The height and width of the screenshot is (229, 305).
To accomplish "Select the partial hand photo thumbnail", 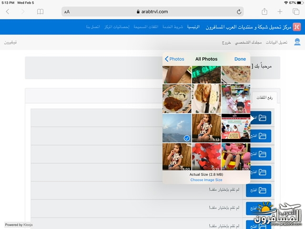I will click(x=177, y=74).
